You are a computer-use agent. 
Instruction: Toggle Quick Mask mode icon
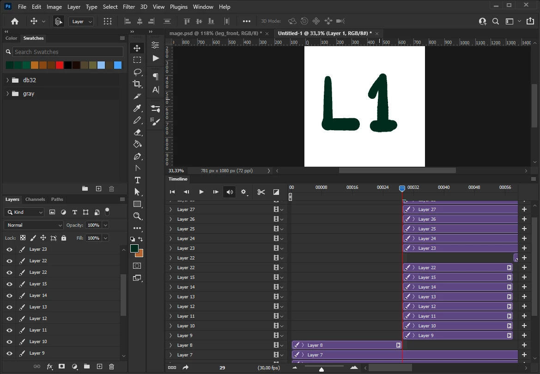pyautogui.click(x=137, y=266)
